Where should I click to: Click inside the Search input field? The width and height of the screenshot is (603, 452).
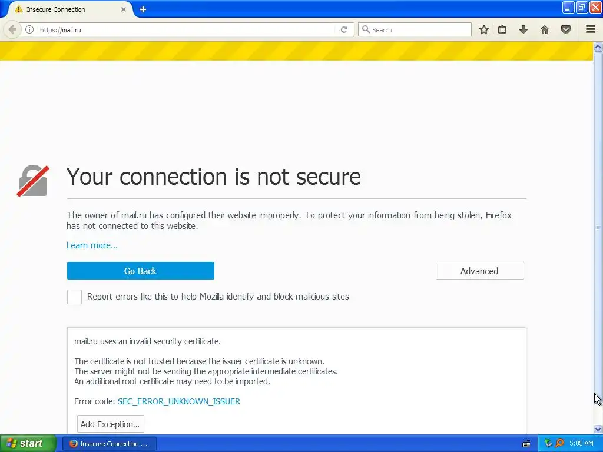point(418,29)
